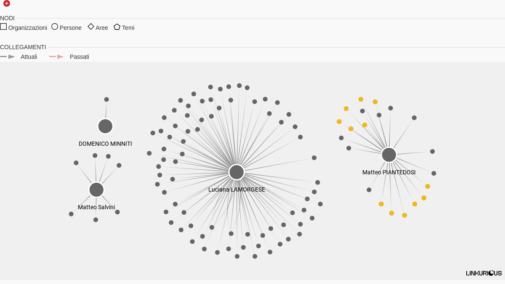
Task: Click the gray Attuali arrow legend icon
Action: click(8, 56)
